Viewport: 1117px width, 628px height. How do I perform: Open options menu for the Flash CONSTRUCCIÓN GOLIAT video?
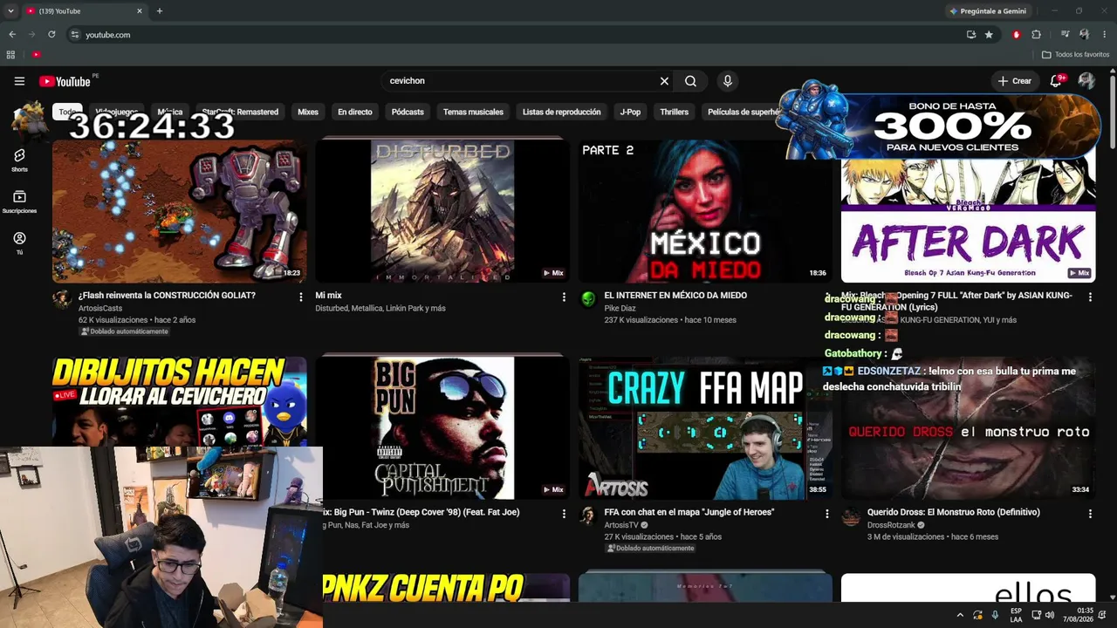click(301, 297)
